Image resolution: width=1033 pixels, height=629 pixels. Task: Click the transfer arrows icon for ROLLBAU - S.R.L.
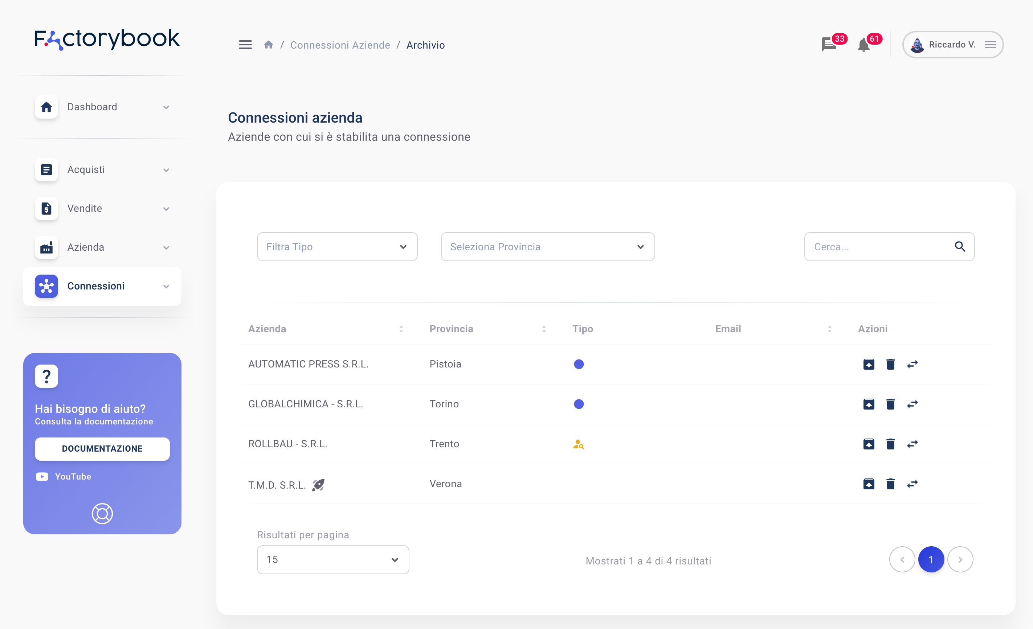(913, 444)
